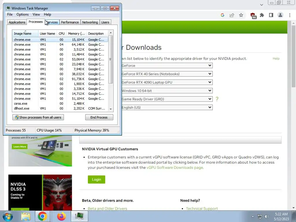
Task: Open the NVIDIA DLSS 3 Diablo IV banner
Action: (40, 192)
